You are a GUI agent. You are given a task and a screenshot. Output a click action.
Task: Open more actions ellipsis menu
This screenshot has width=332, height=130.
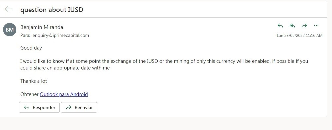tap(316, 26)
